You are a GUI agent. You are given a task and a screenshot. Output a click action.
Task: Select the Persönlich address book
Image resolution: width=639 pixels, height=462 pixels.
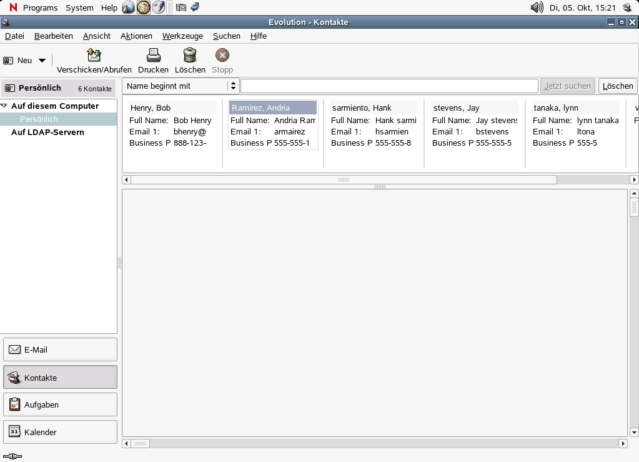click(39, 119)
